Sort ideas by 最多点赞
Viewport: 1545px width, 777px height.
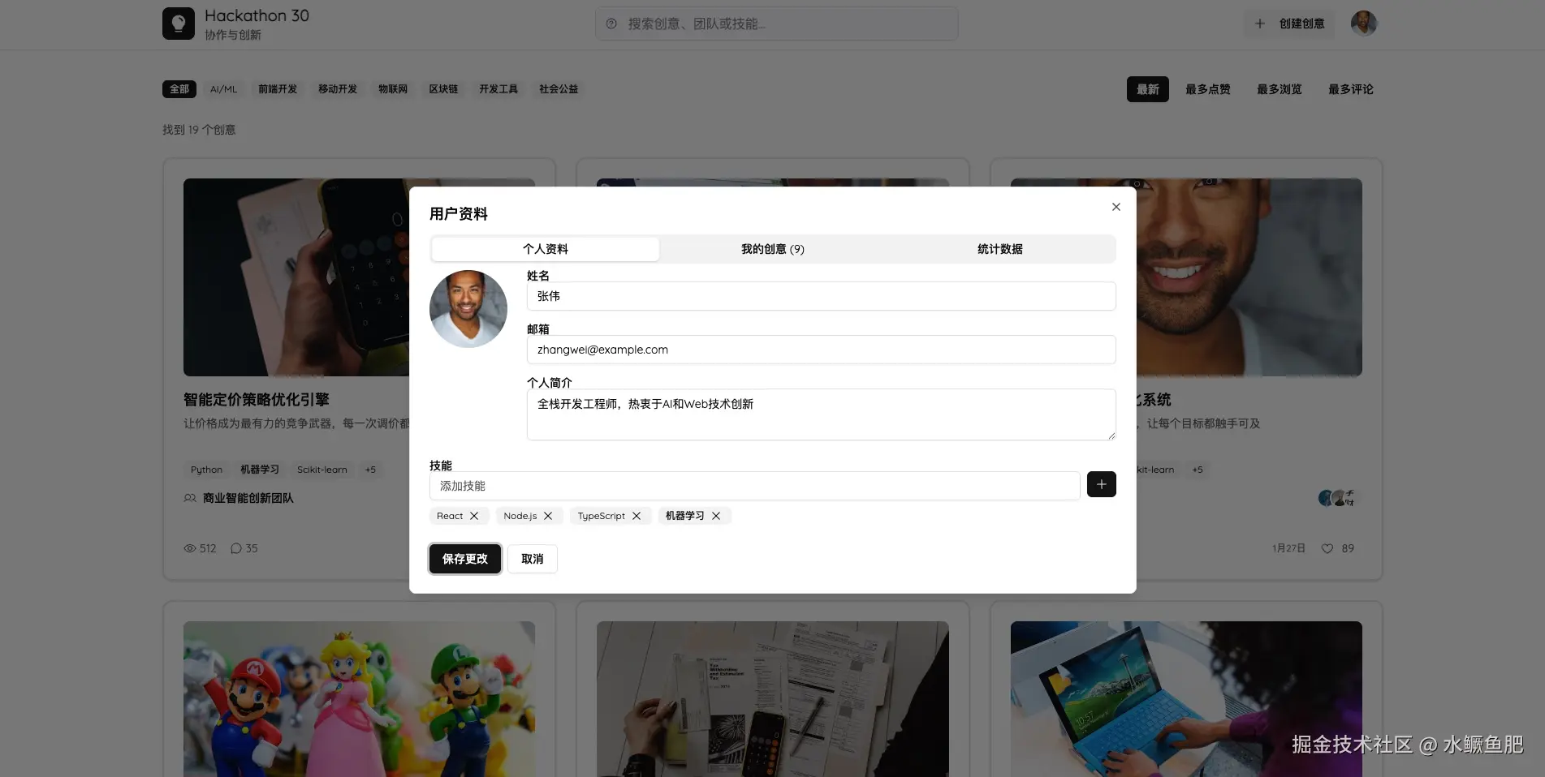[1207, 89]
